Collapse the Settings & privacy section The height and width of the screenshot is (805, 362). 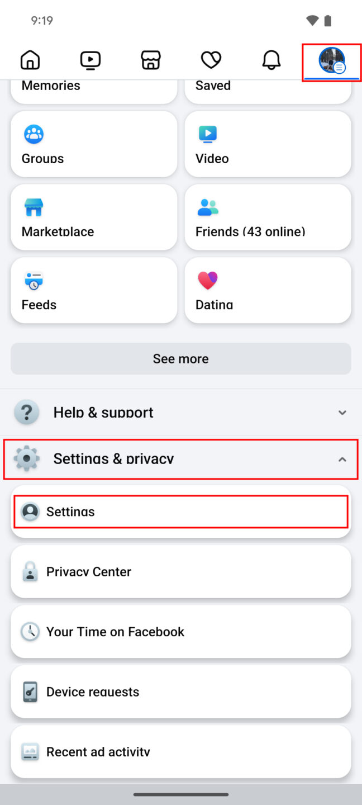(180, 458)
